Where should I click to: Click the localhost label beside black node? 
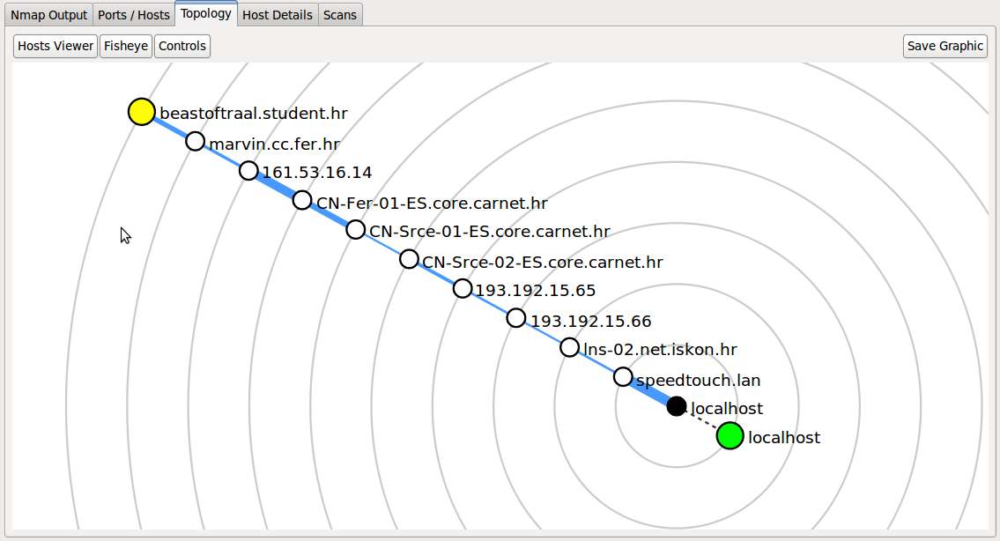click(727, 408)
